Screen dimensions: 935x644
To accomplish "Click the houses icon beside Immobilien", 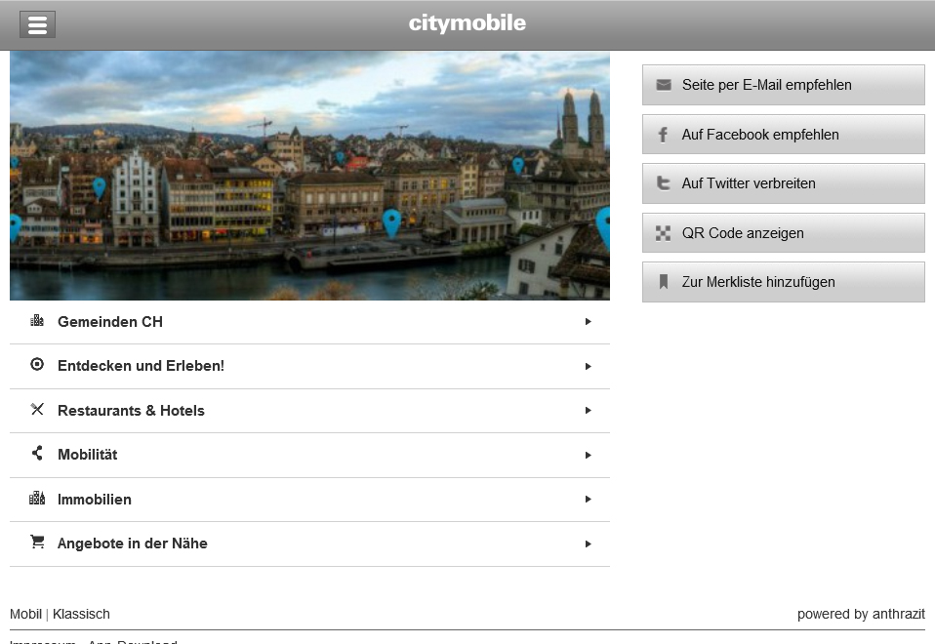I will coord(37,498).
